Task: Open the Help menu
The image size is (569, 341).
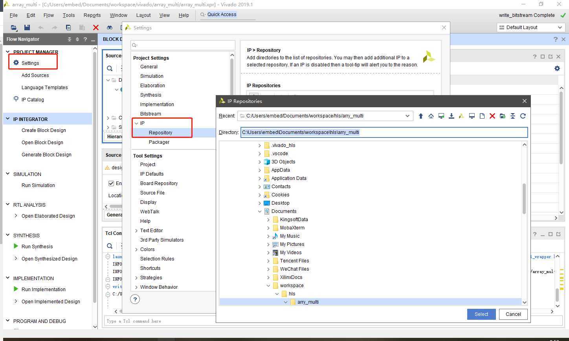Action: tap(184, 15)
